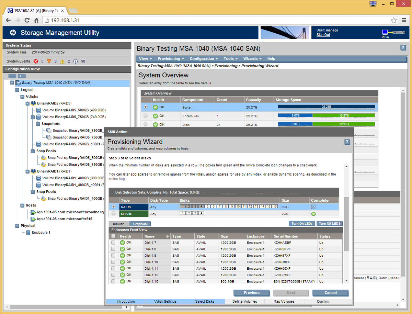Switch to the Graphical tab
The width and height of the screenshot is (412, 314).
(x=139, y=223)
